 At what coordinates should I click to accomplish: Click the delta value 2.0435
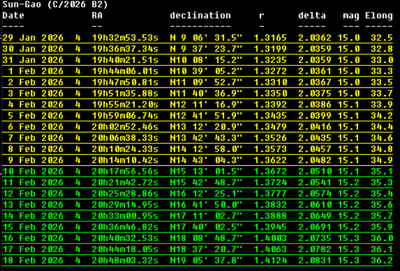click(x=315, y=138)
